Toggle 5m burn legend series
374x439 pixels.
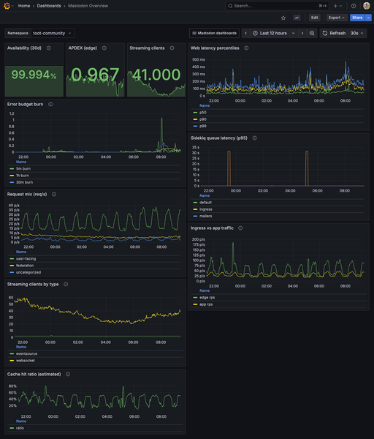23,169
